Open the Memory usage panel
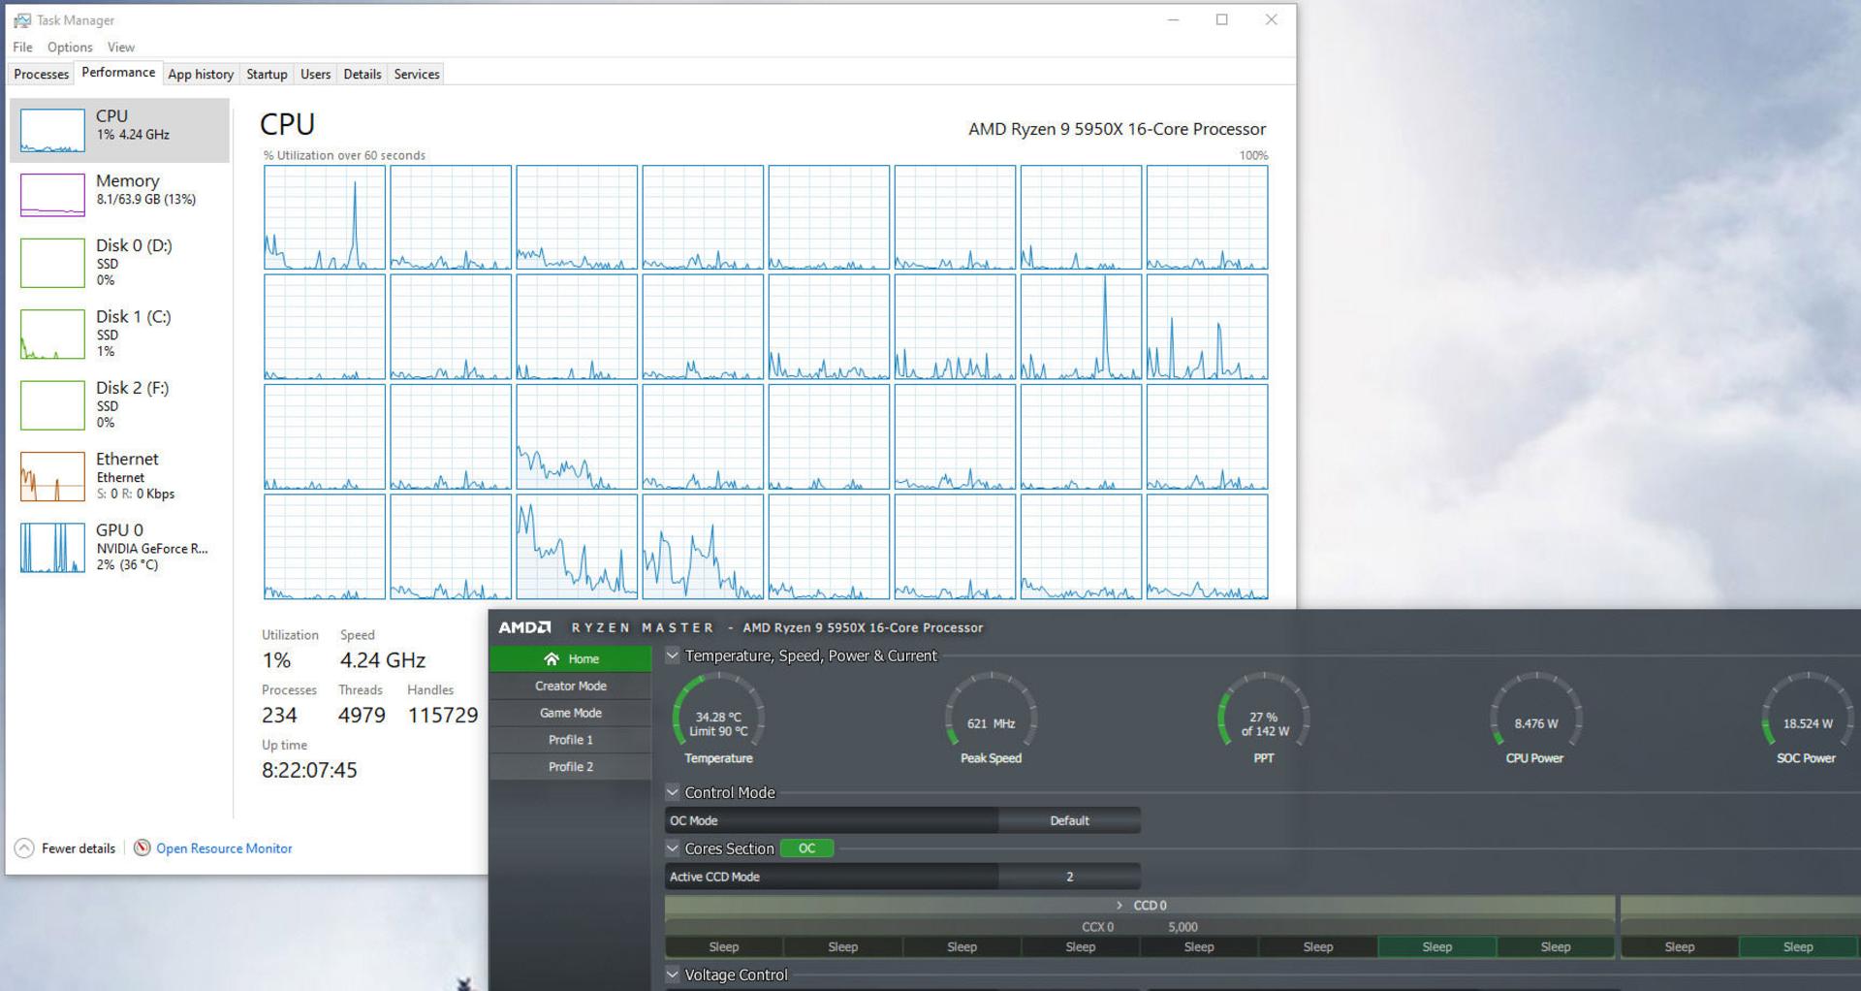 (x=119, y=194)
